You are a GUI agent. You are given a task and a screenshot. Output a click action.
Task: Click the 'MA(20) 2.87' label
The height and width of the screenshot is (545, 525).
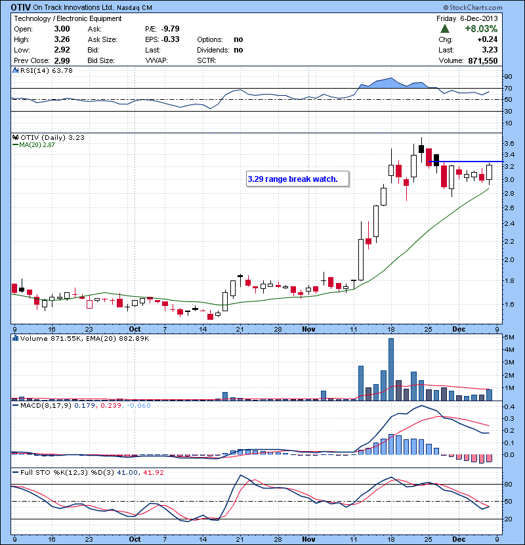pos(37,145)
